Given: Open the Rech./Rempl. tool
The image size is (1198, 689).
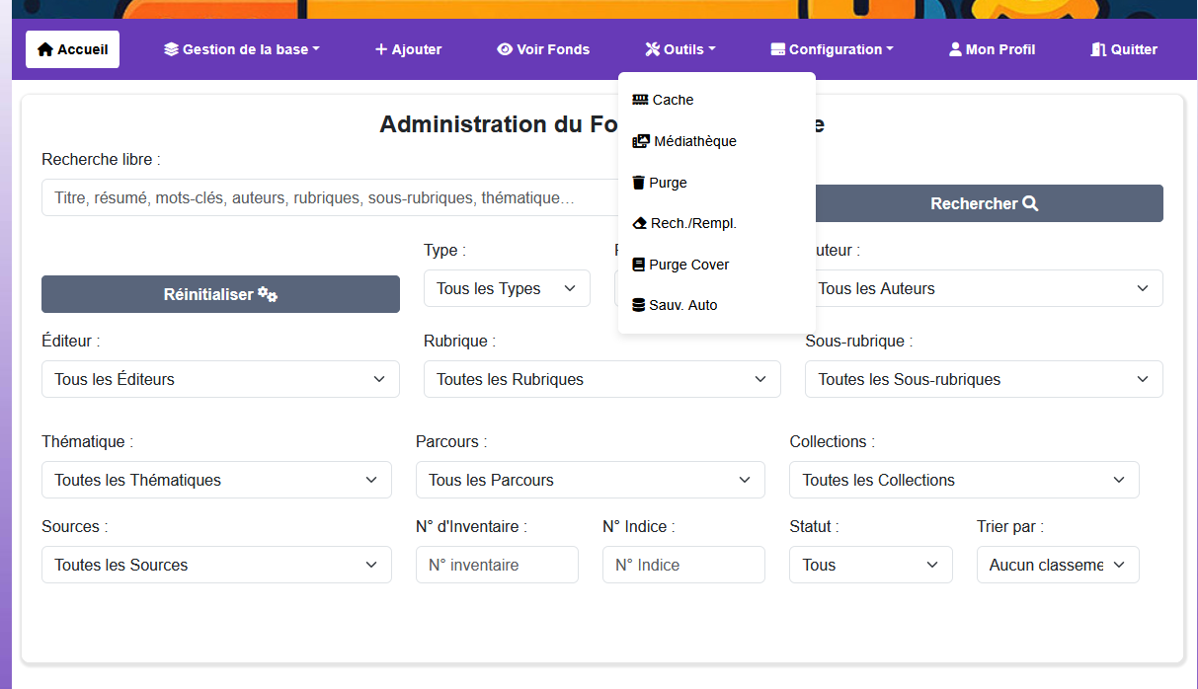Looking at the screenshot, I should tap(692, 223).
